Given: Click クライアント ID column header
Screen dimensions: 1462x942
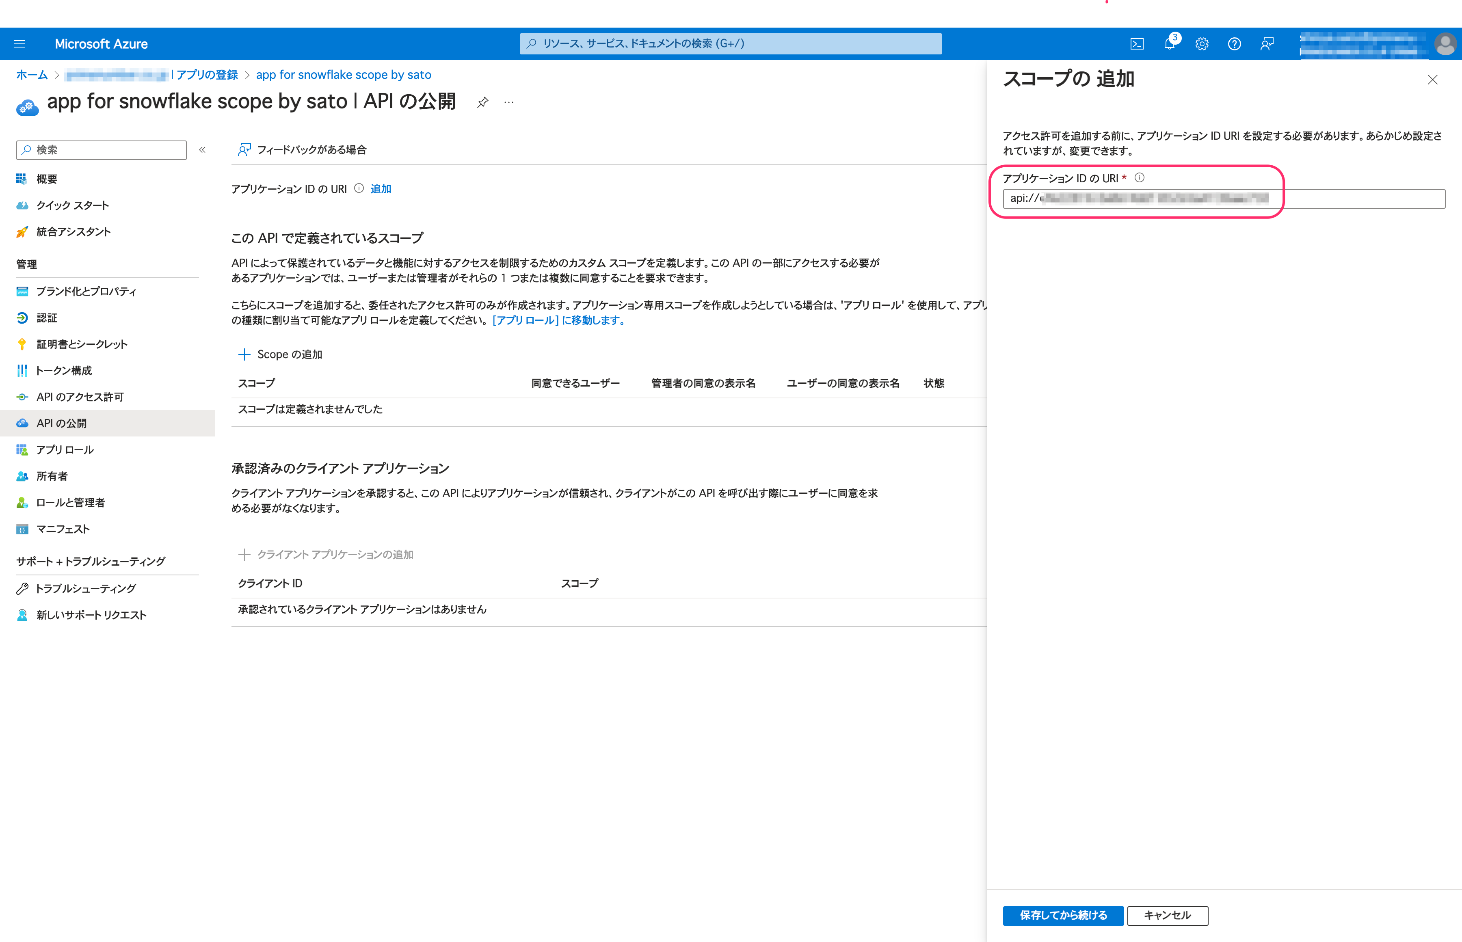Looking at the screenshot, I should (270, 583).
